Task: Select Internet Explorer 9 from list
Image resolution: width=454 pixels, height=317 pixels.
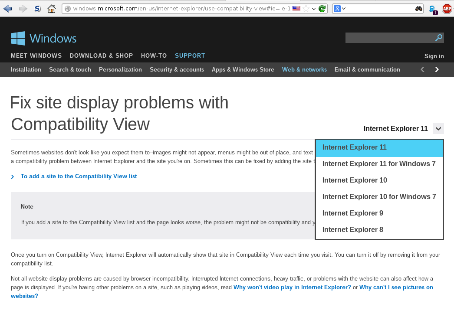Action: (x=352, y=213)
